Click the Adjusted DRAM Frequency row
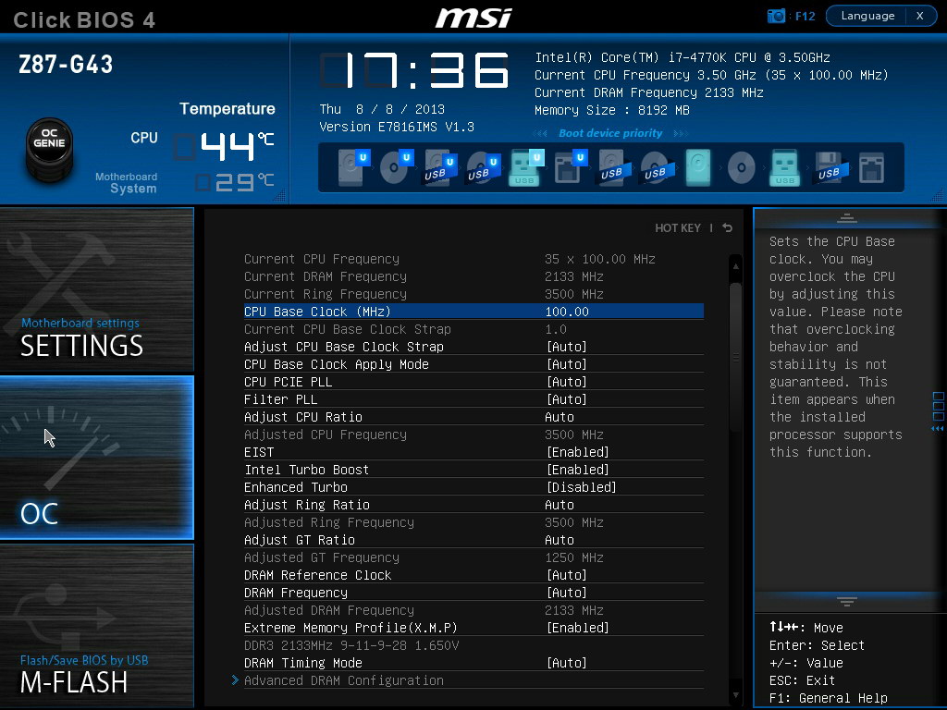Screen dimensions: 947x710 (473, 610)
